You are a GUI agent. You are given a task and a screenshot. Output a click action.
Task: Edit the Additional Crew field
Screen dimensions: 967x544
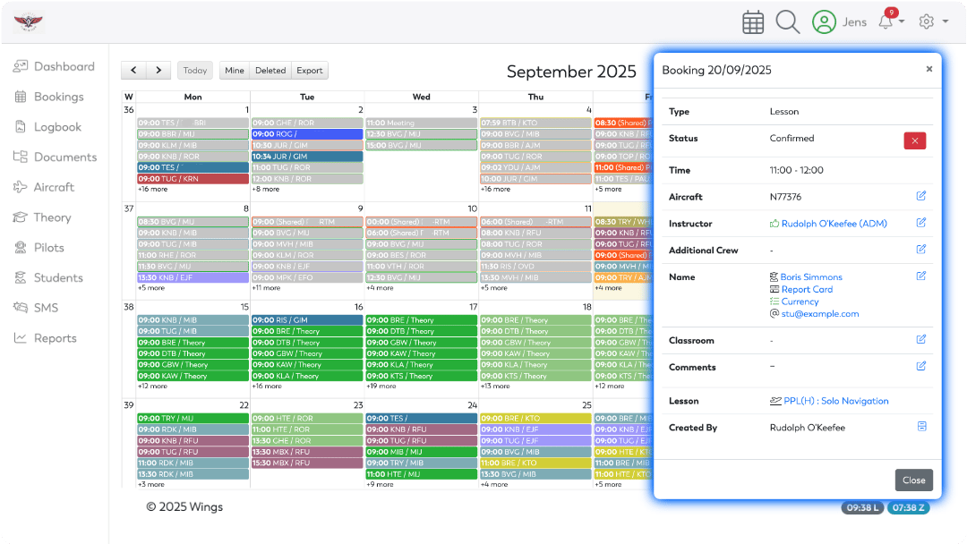point(921,250)
